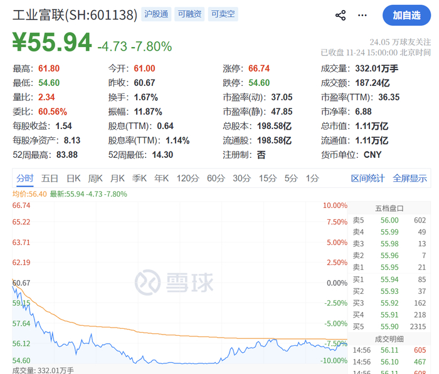
Task: Click the 昨收 value 60.67
Action: (x=144, y=83)
